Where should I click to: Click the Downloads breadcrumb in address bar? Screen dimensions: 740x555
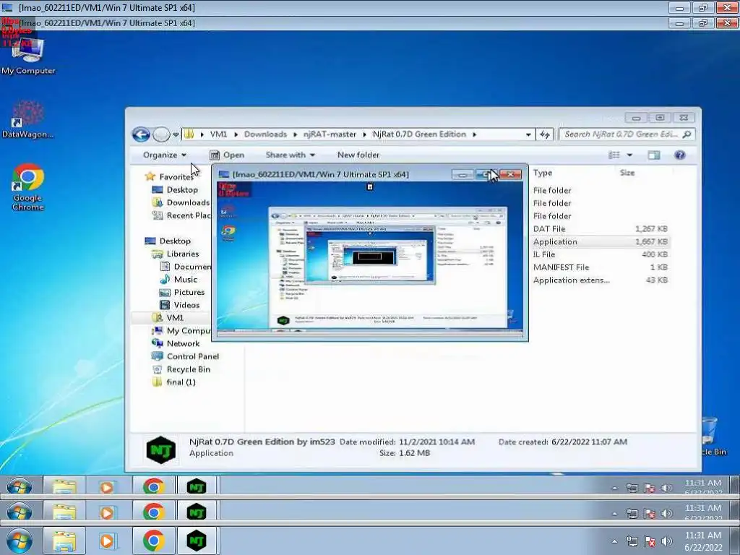pyautogui.click(x=265, y=134)
